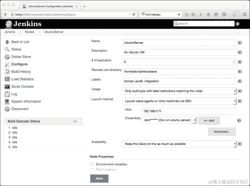Open the Build History link

click(21, 72)
